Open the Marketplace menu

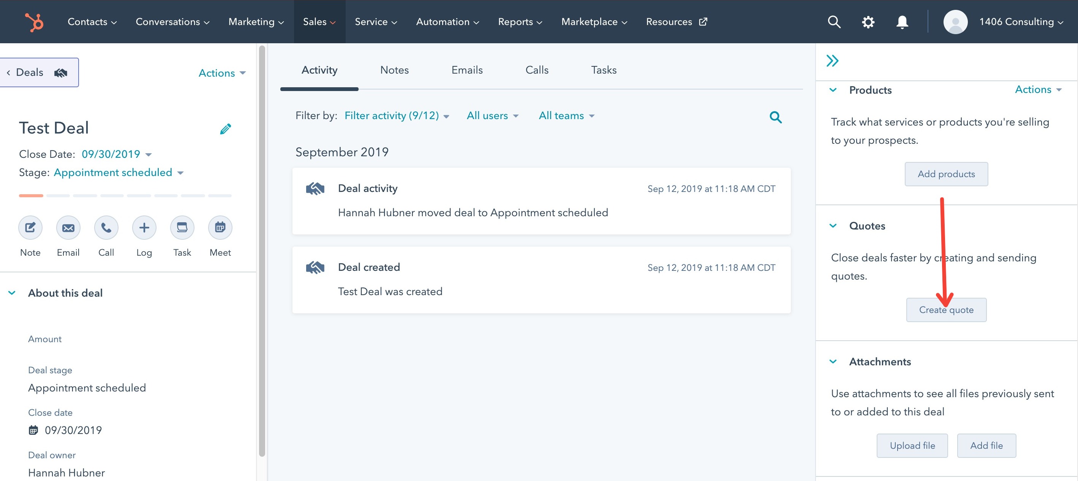(594, 22)
